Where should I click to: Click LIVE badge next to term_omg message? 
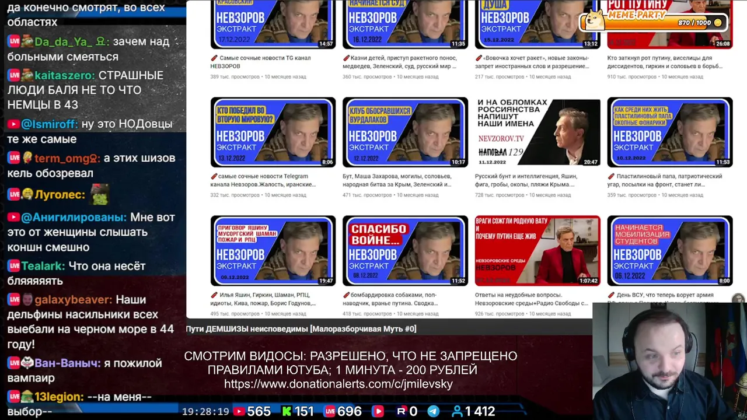pyautogui.click(x=14, y=158)
